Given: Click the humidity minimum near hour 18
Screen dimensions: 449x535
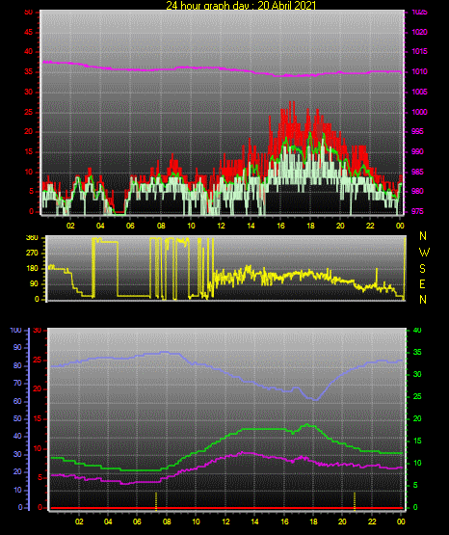Looking at the screenshot, I should click(316, 399).
